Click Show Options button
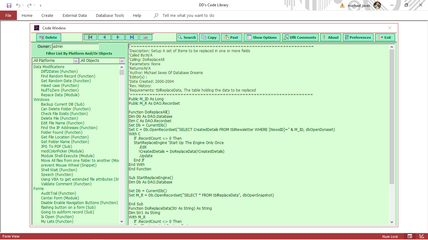The height and width of the screenshot is (240, 428). pos(262,37)
